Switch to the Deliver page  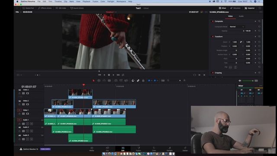(185, 149)
